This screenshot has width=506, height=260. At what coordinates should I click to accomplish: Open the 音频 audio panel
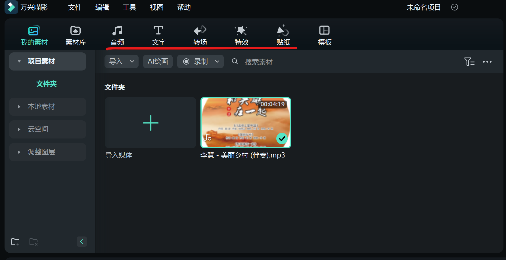117,35
